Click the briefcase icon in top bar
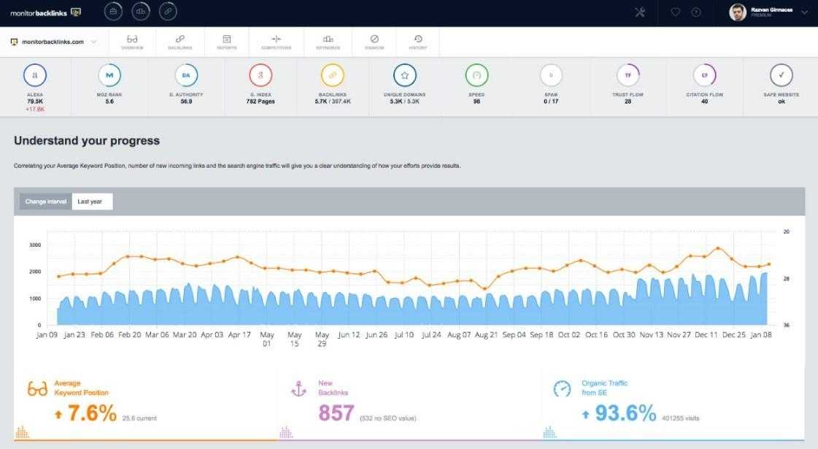Screen dimensions: 818x449 pyautogui.click(x=113, y=12)
